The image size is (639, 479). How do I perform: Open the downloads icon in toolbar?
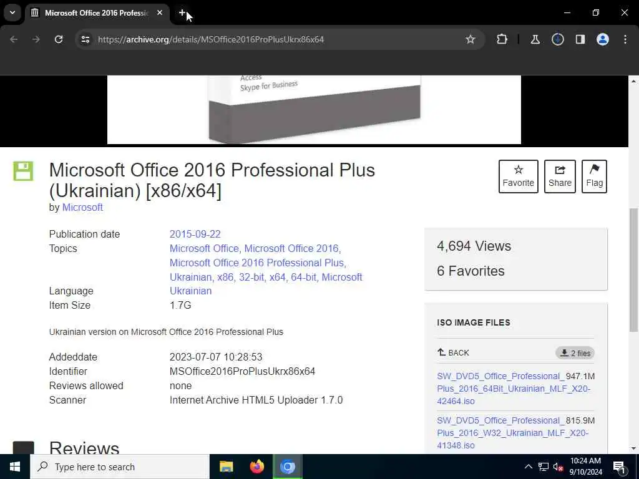[557, 39]
